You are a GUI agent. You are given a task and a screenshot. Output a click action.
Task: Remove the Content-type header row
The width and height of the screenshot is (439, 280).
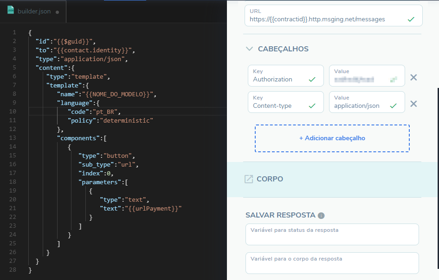(413, 104)
